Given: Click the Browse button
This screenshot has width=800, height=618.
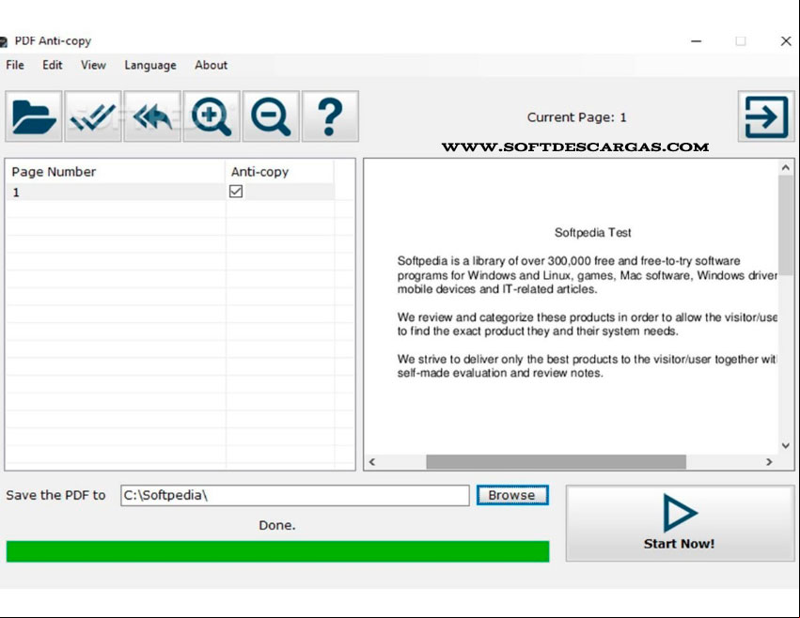Looking at the screenshot, I should point(512,495).
